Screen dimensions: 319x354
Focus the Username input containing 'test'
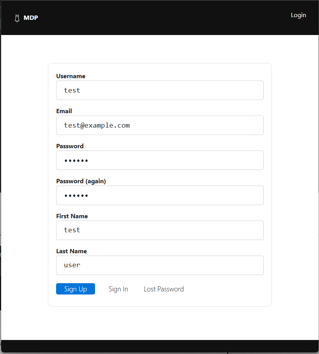click(x=160, y=90)
